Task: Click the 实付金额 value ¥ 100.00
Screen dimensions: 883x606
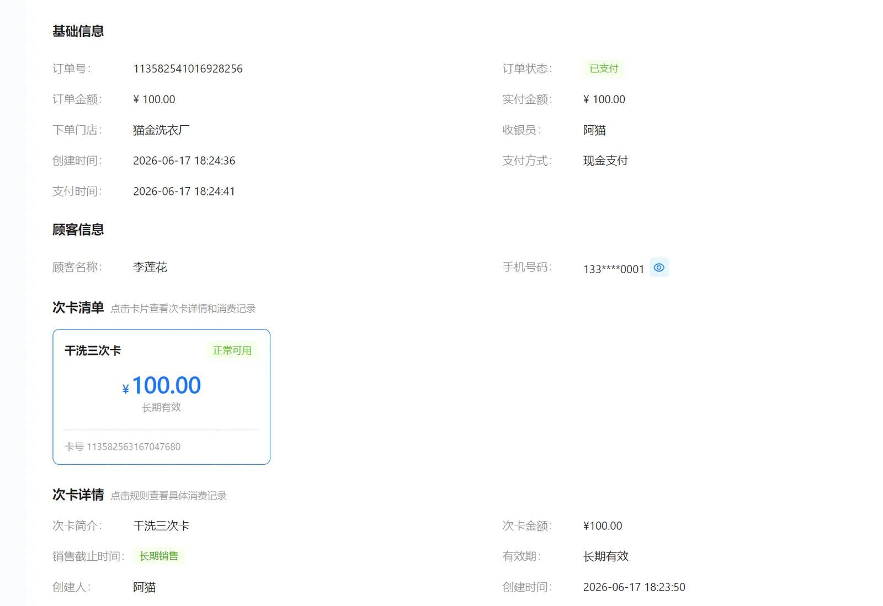Action: coord(604,100)
